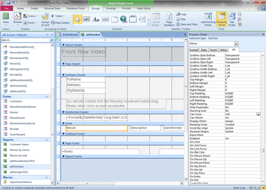Viewport: 266px width, 190px height.
Task: Switch to the Home ribbon tab
Action: 20,8
